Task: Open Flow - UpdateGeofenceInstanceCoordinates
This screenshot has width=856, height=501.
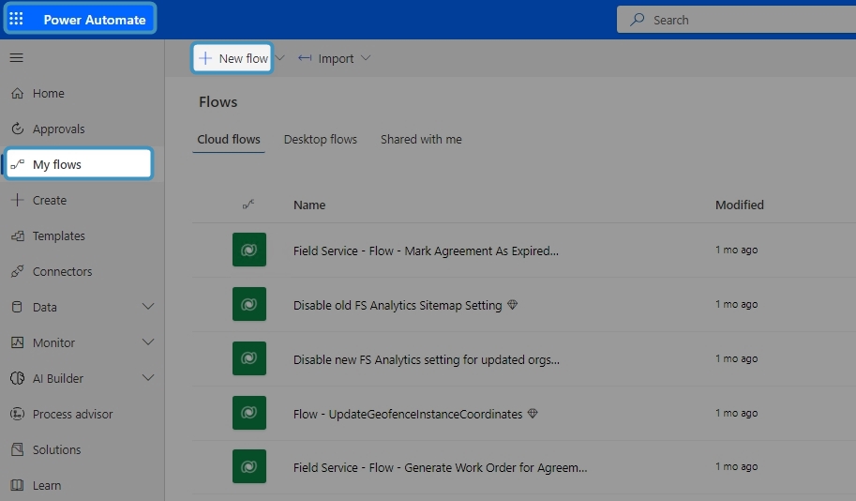Action: tap(408, 414)
